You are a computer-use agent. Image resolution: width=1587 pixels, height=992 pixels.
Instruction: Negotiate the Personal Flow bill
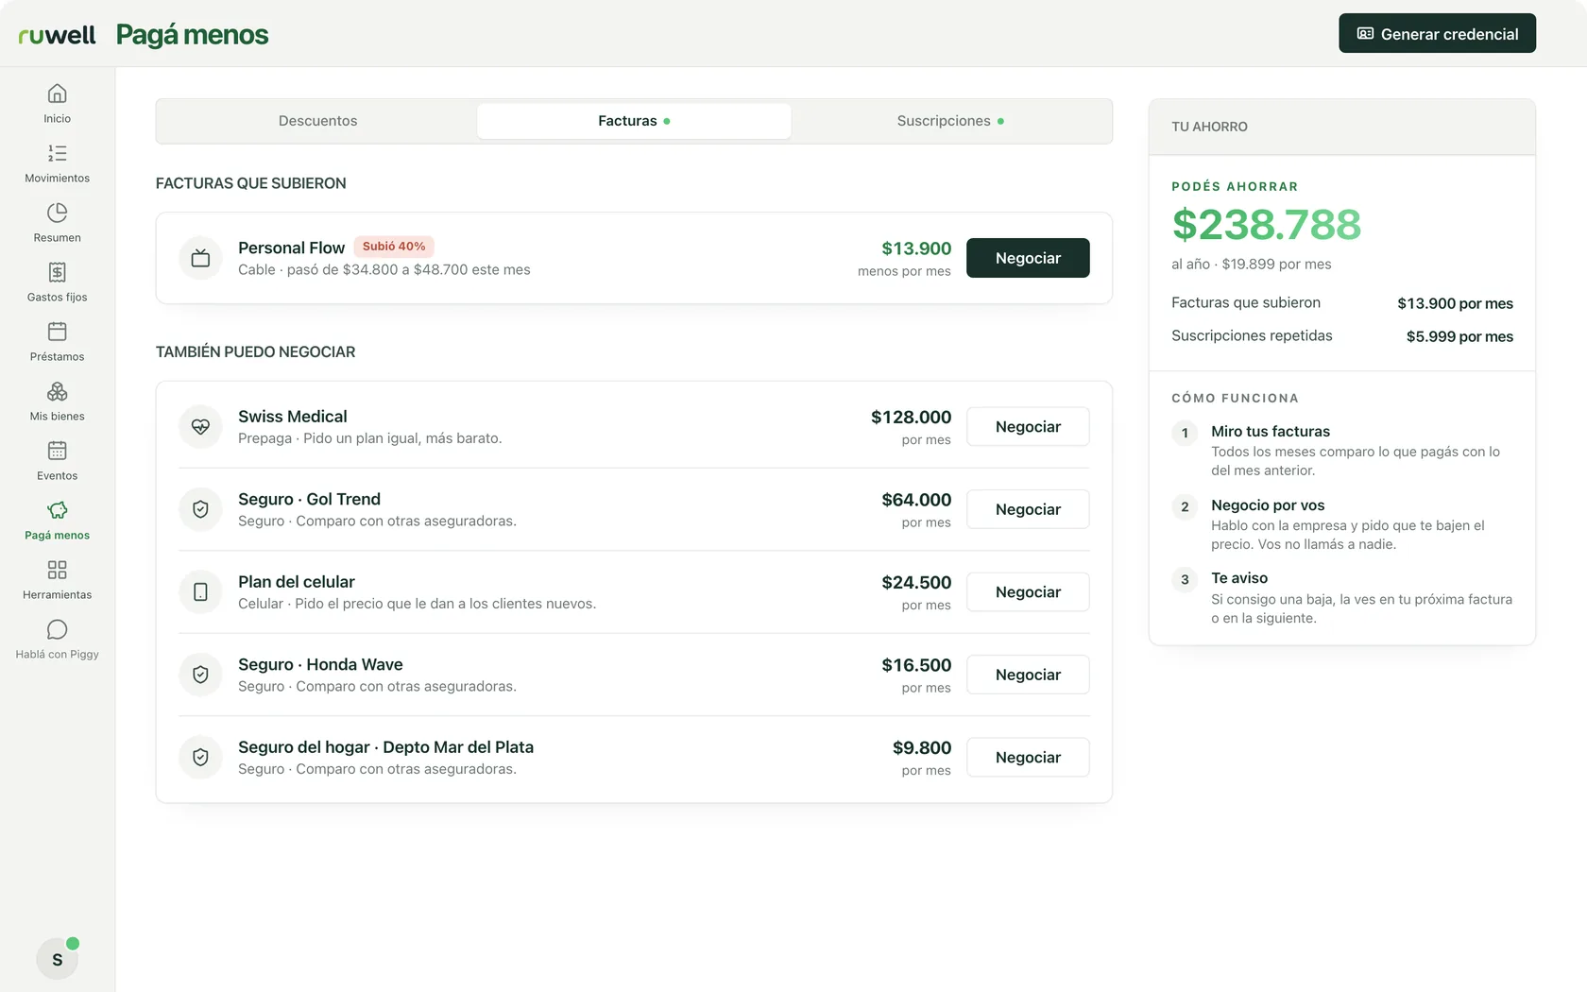pyautogui.click(x=1028, y=258)
